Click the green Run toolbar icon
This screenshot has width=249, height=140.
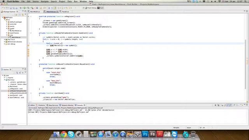25,8
